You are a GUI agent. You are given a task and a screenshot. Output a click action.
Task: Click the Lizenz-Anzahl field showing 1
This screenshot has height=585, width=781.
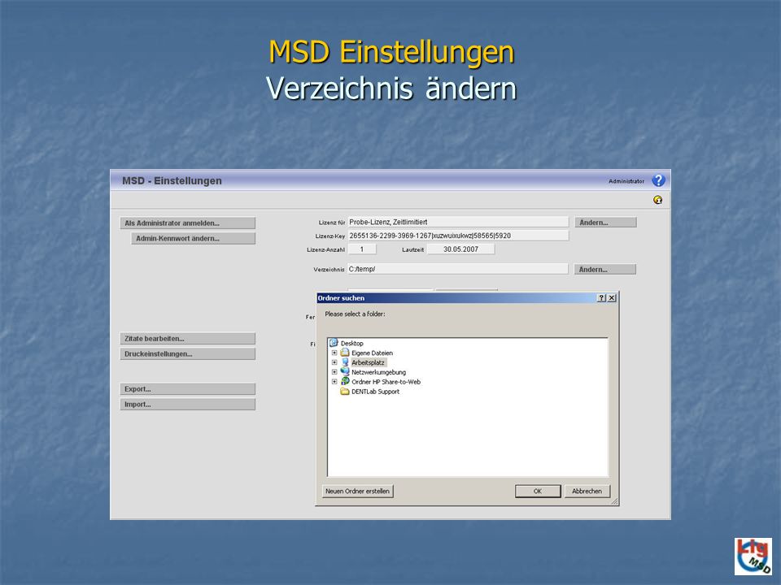coord(362,249)
